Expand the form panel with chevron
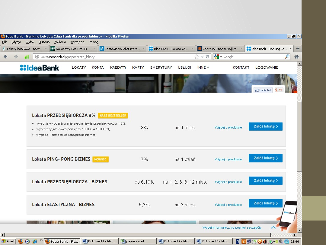 [273, 227]
